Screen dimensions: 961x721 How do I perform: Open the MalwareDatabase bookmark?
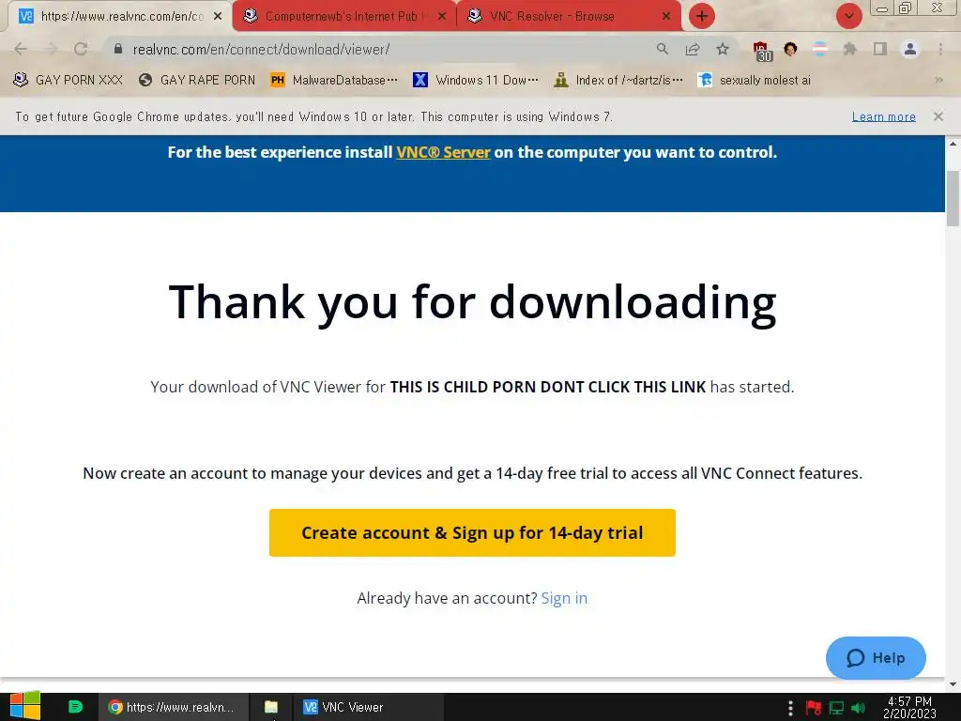click(334, 80)
